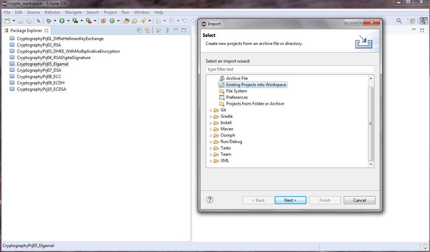The image size is (430, 252).
Task: Open the Refactor menu
Action: pos(52,12)
